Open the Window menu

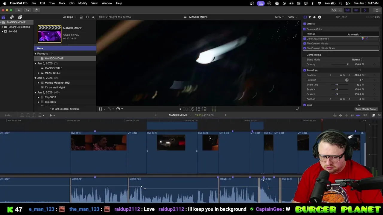coord(107,3)
